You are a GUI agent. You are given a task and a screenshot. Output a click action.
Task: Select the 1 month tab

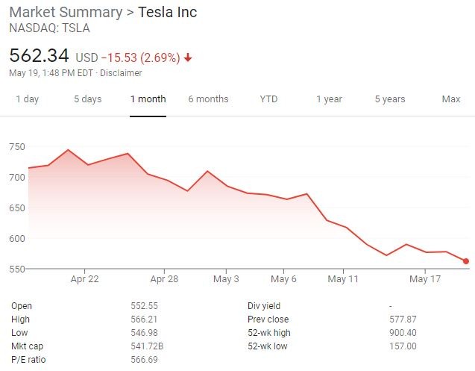(148, 99)
